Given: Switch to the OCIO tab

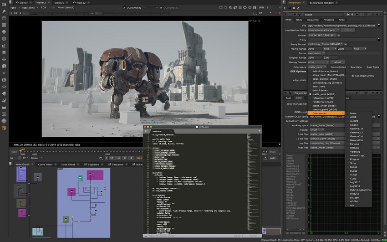Looking at the screenshot, I should click(x=299, y=20).
